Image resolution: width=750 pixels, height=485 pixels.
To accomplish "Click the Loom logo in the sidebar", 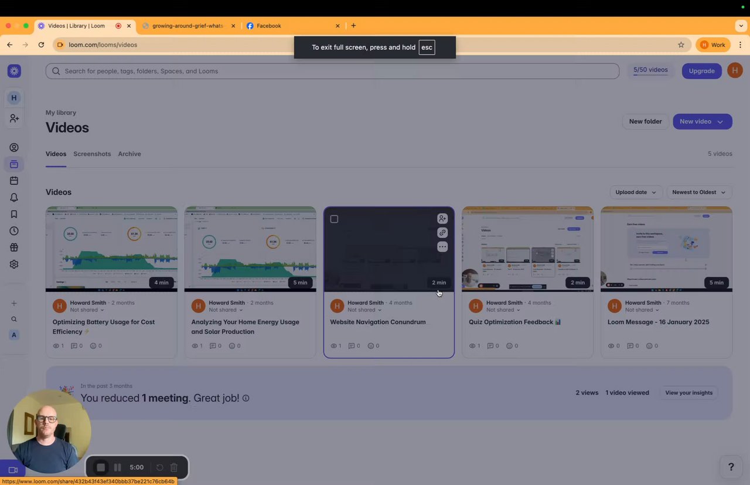I will pos(14,71).
